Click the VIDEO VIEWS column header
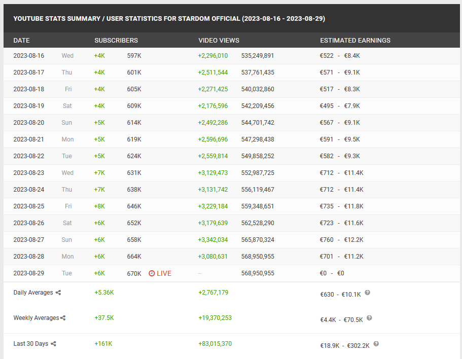This screenshot has height=359, width=462. 219,41
